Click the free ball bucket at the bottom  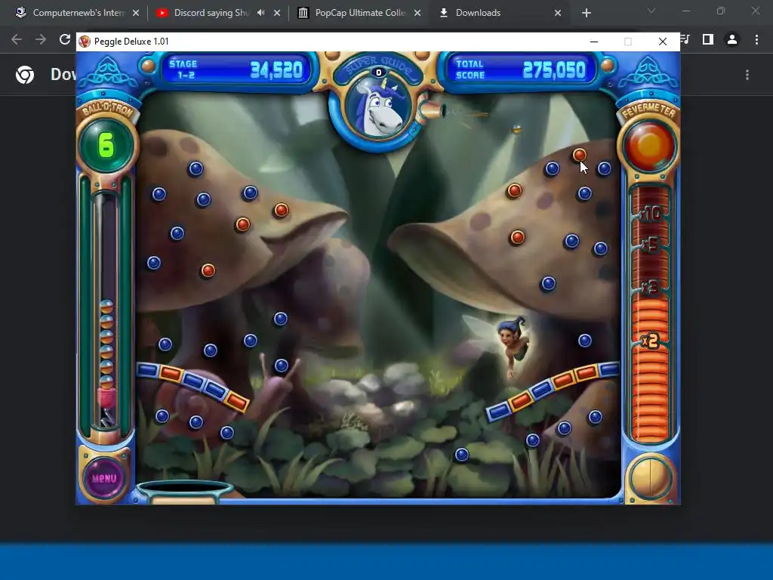coord(184,491)
